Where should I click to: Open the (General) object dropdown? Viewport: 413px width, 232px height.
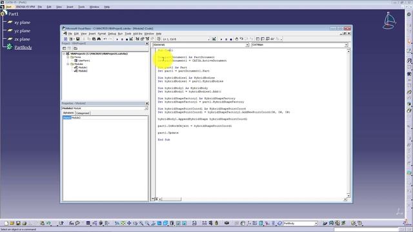[x=247, y=45]
